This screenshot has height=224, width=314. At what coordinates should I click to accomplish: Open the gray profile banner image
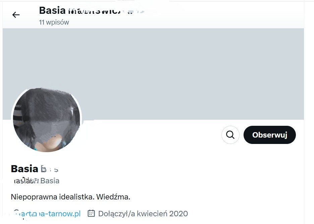(153, 74)
